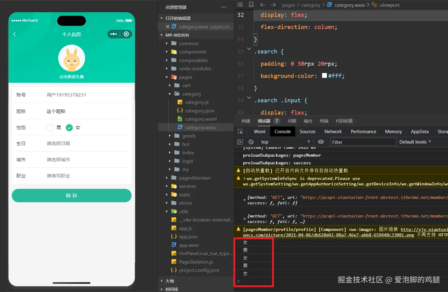Click the editor list/outline icon

pyautogui.click(x=240, y=5)
